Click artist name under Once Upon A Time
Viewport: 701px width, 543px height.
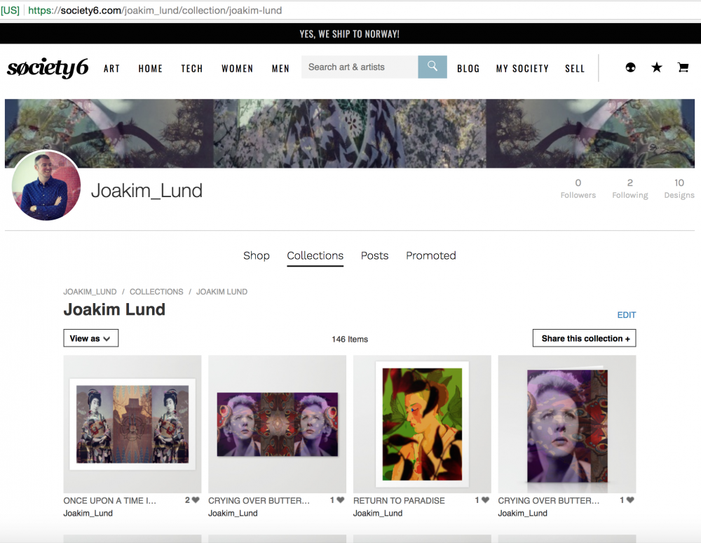coord(88,513)
